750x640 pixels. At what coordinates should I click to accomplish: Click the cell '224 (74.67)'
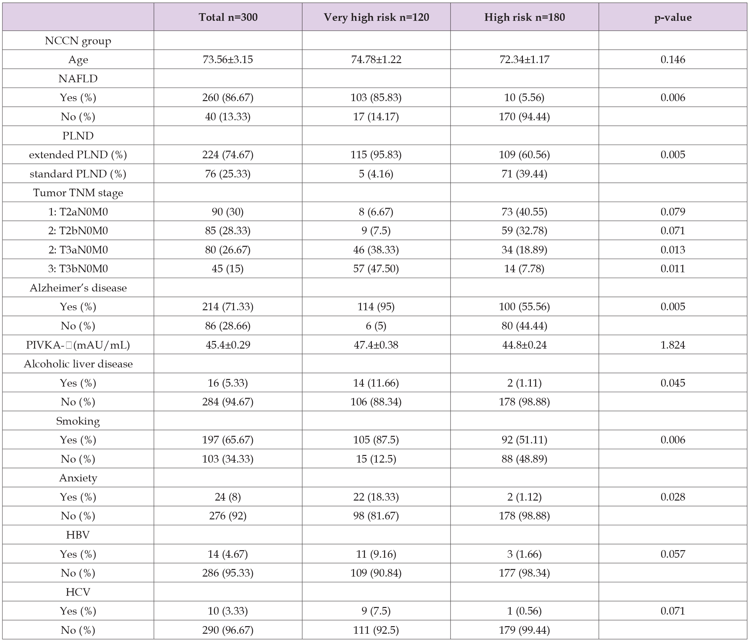(x=228, y=155)
